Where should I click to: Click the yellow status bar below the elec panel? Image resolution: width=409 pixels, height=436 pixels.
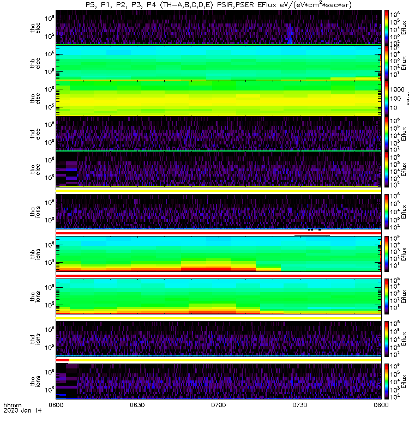click(x=219, y=191)
